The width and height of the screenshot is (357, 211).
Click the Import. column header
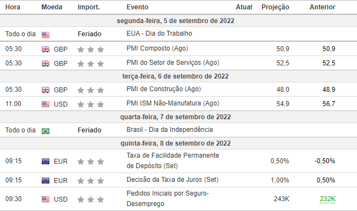(x=89, y=7)
